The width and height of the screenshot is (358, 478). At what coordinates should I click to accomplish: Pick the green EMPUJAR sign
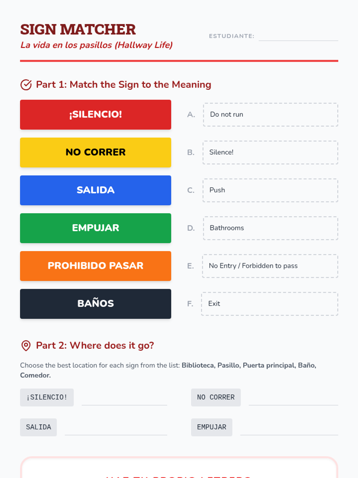click(x=95, y=228)
